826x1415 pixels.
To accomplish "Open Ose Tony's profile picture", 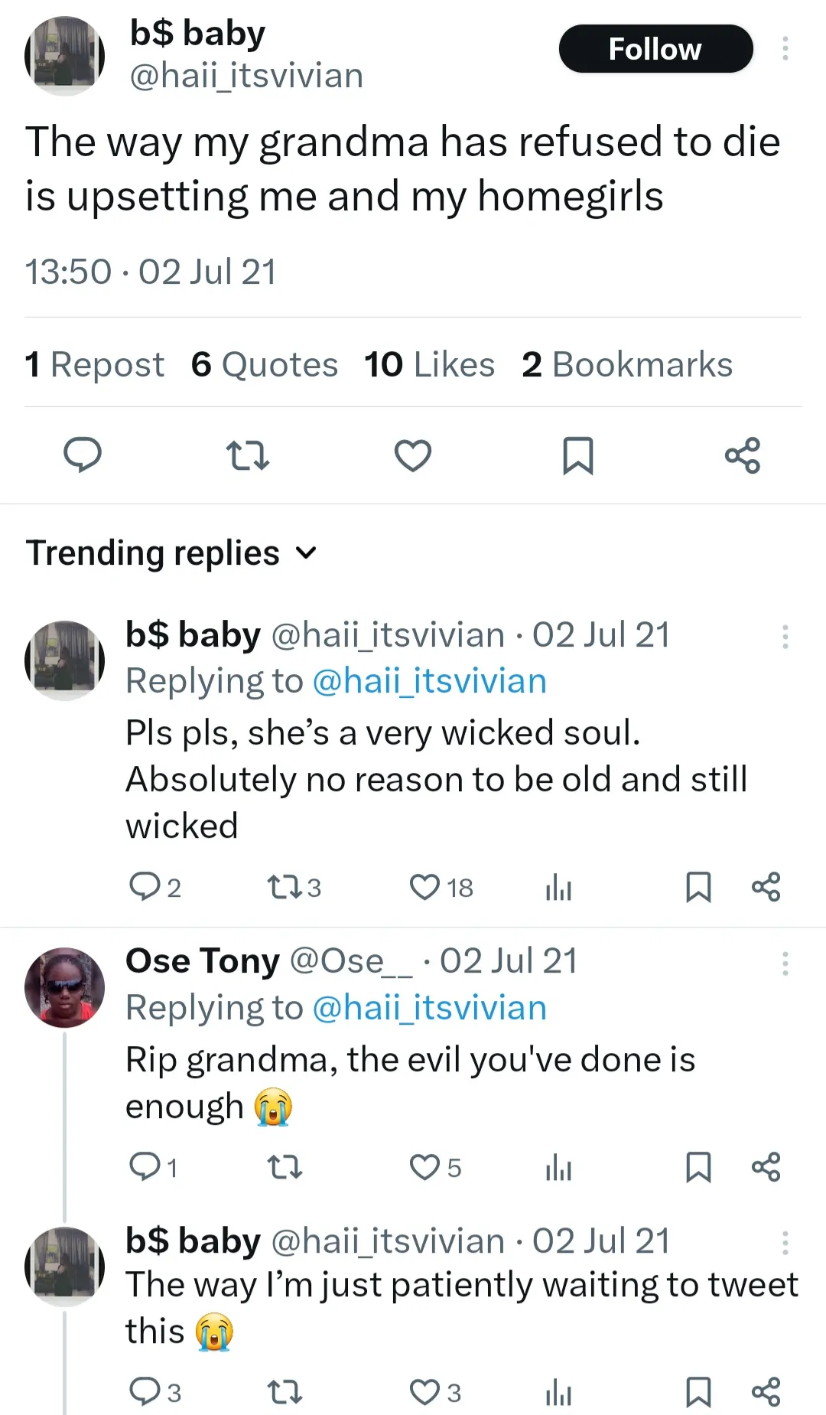I will click(64, 987).
